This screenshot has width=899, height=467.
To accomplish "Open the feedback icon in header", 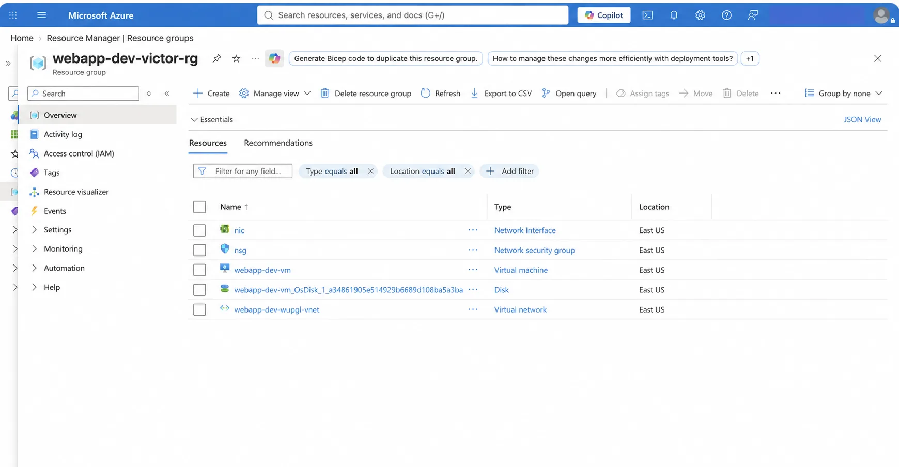I will 753,15.
